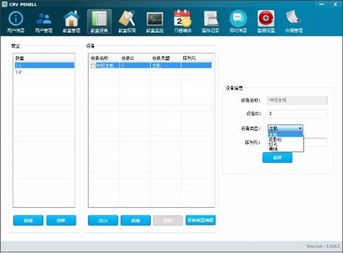This screenshot has height=253, width=343.
Task: Click blue save button under device info
Action: point(277,158)
